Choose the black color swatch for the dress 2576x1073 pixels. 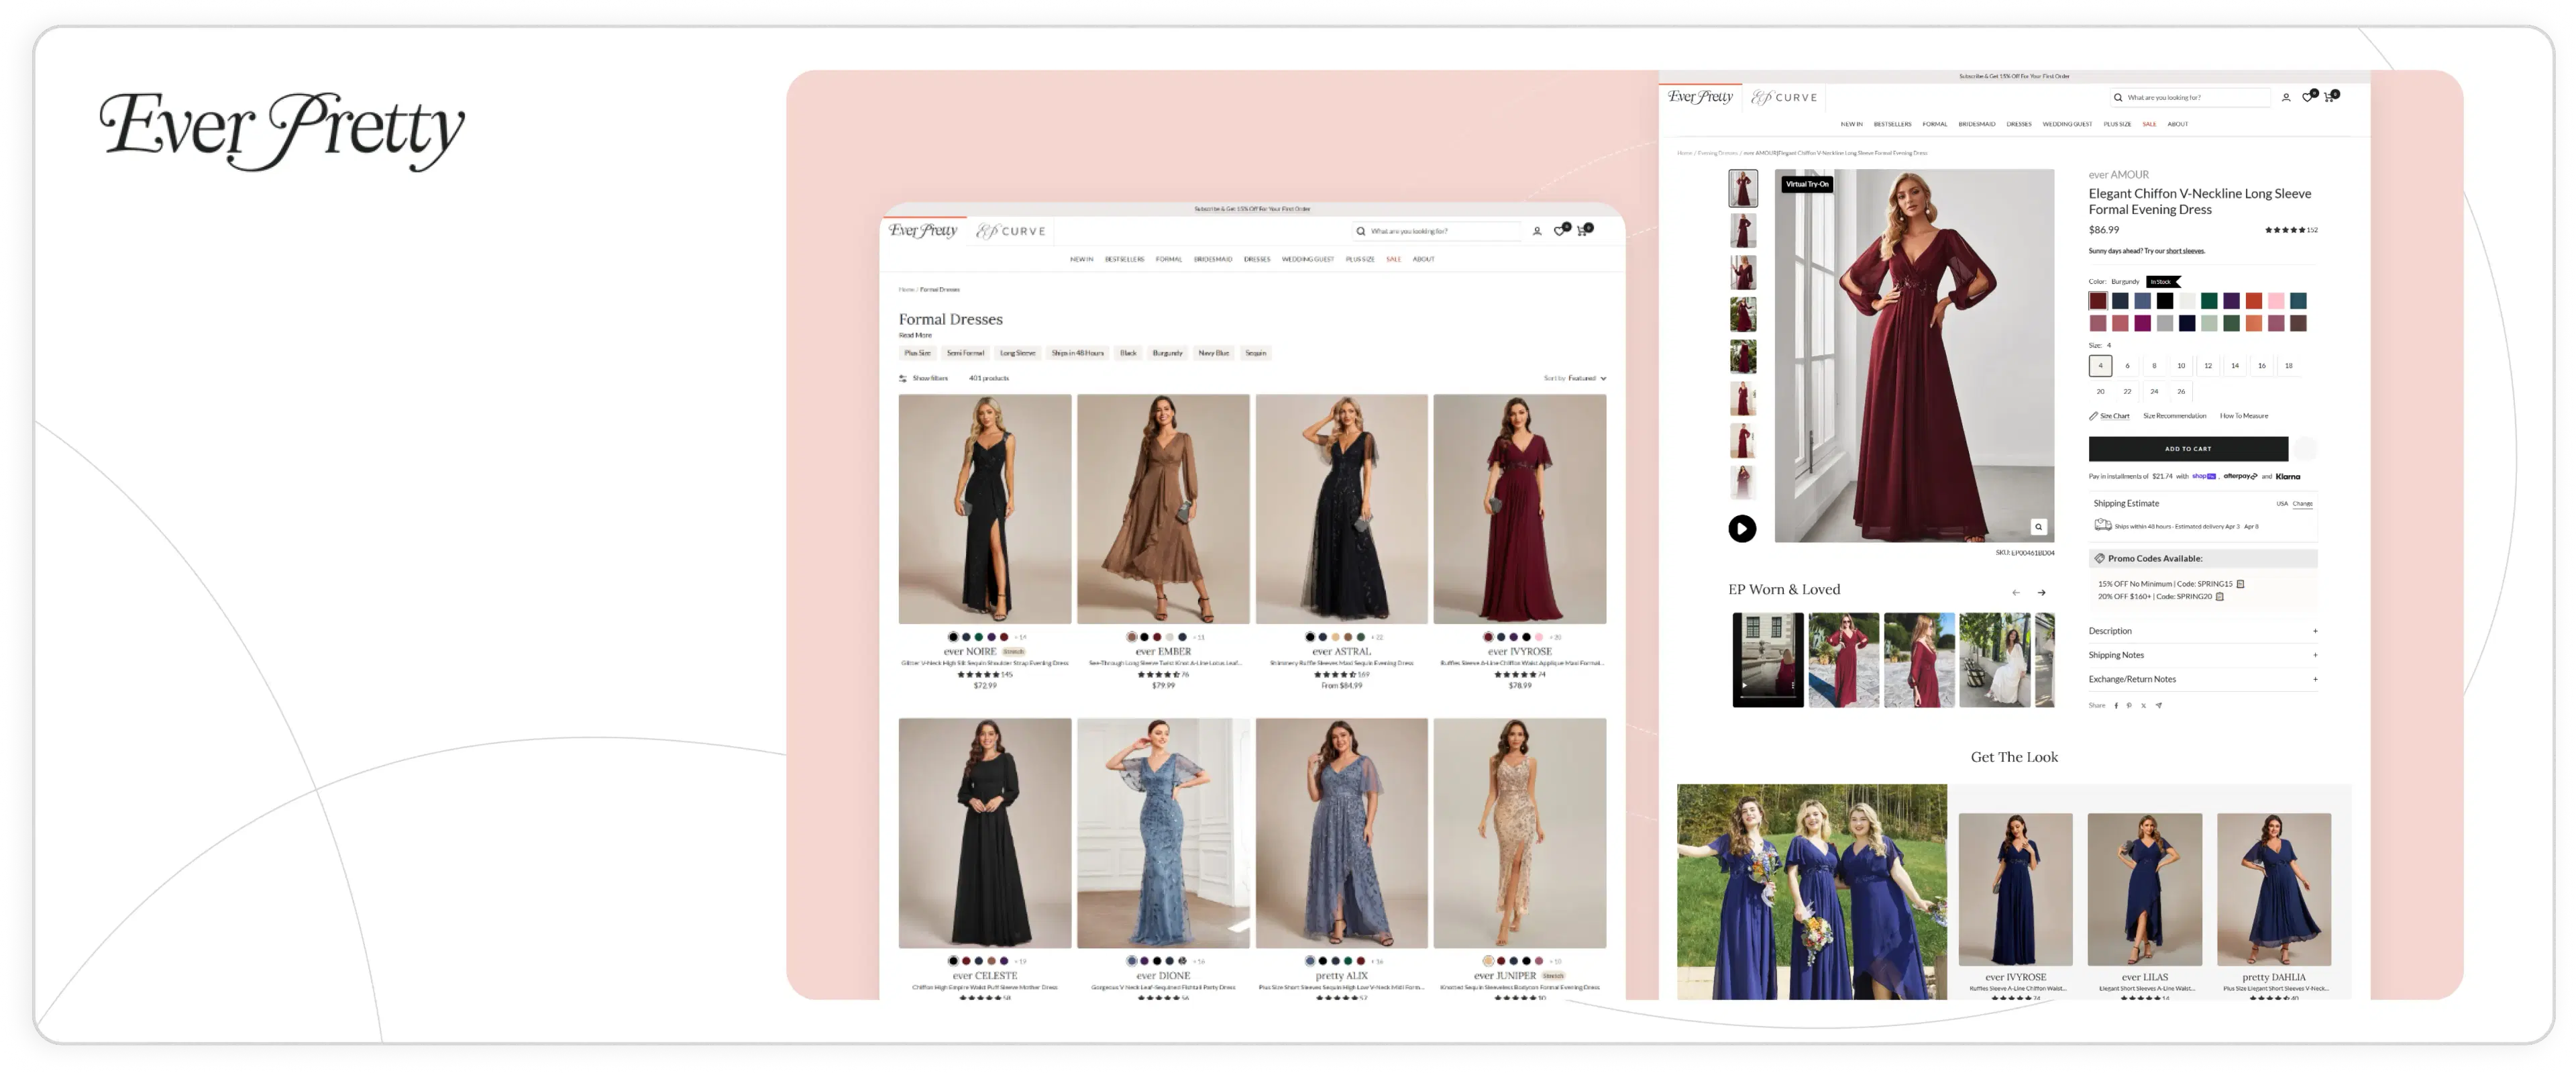[2165, 301]
